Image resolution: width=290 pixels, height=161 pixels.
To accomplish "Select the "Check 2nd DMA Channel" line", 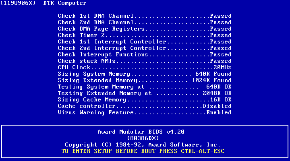I will [x=145, y=23].
